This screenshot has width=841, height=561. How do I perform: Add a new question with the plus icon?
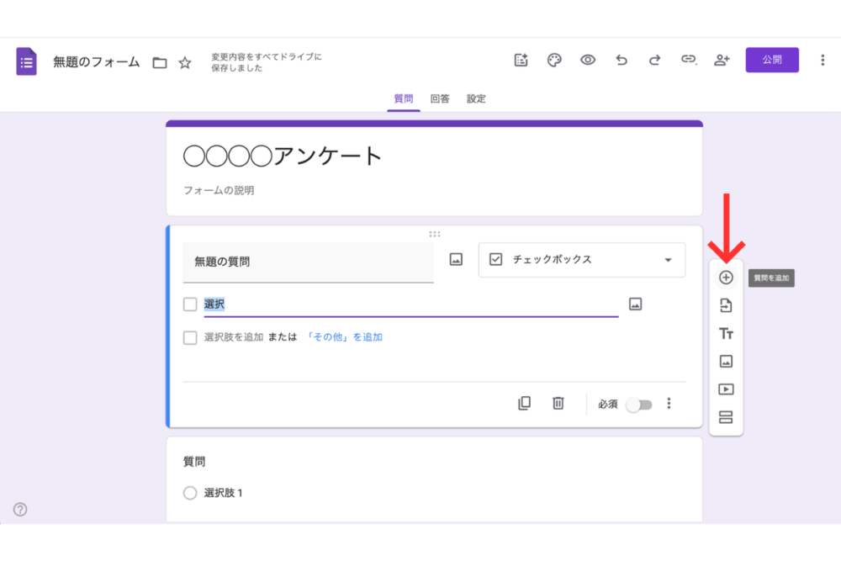point(726,277)
